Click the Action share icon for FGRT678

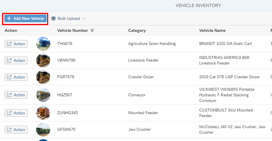point(9,77)
